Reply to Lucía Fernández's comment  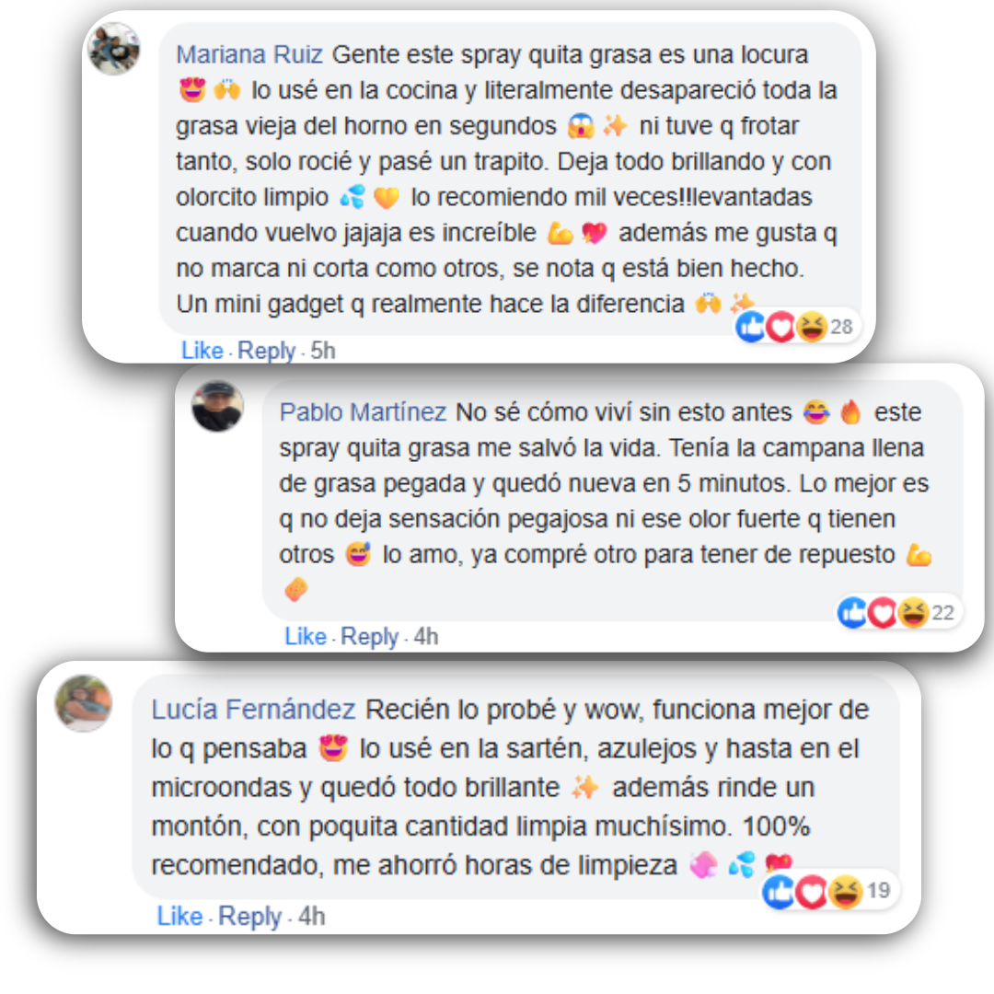point(249,917)
